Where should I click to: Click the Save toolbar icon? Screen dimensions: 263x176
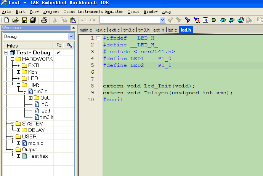tap(24, 20)
